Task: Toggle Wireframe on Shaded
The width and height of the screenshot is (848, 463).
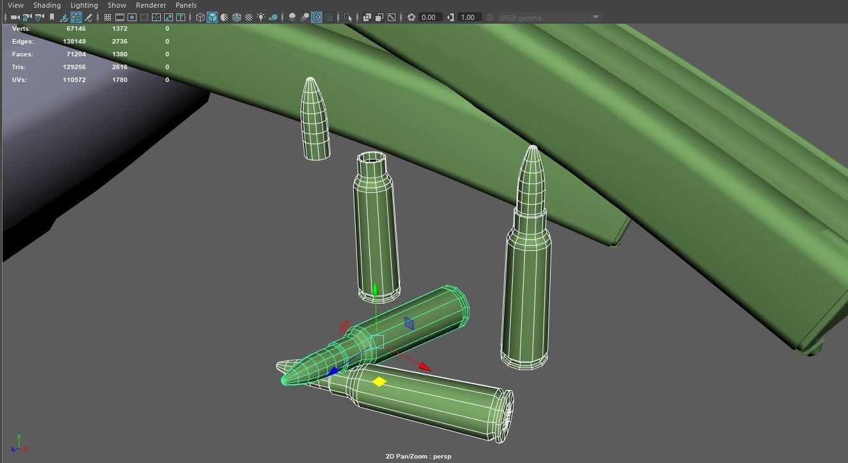Action: 237,17
